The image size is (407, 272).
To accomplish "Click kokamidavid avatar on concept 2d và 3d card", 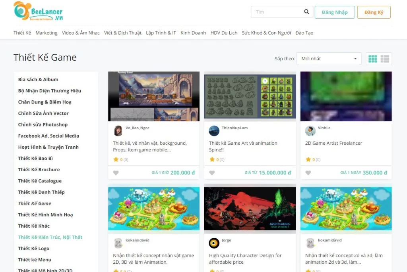I will (310, 243).
